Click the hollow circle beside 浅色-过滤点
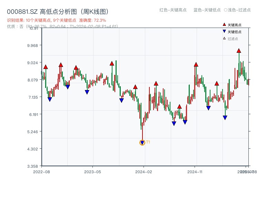 tap(226, 10)
